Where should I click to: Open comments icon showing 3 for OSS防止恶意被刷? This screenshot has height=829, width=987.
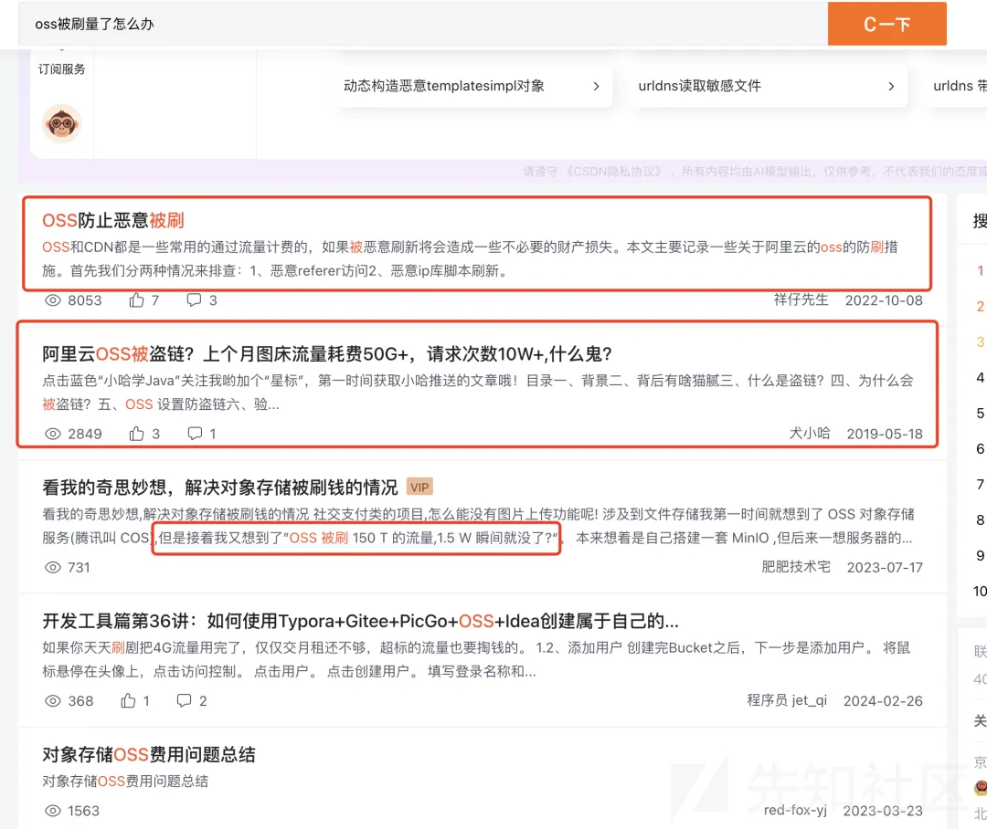click(x=194, y=300)
